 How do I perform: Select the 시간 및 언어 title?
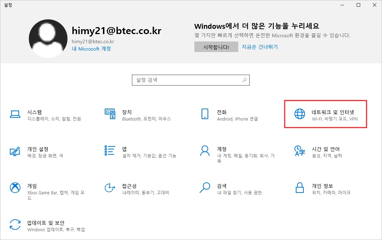pyautogui.click(x=326, y=149)
